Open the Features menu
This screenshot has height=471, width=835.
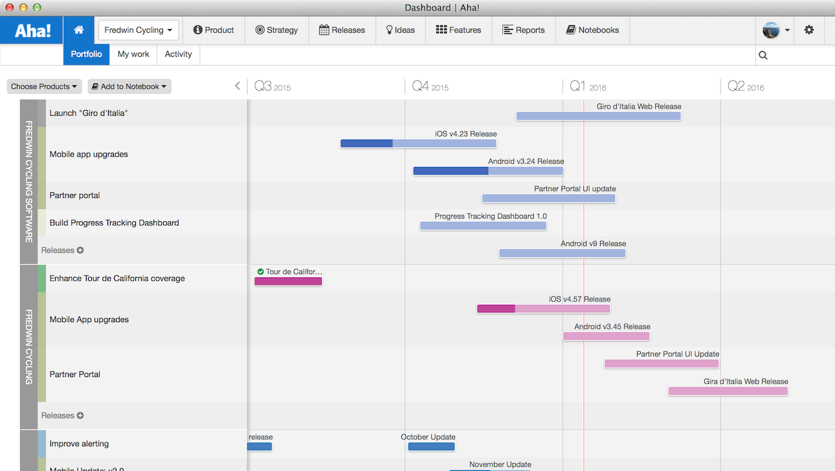tap(458, 30)
